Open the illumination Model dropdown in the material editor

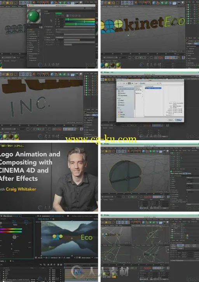75,37
